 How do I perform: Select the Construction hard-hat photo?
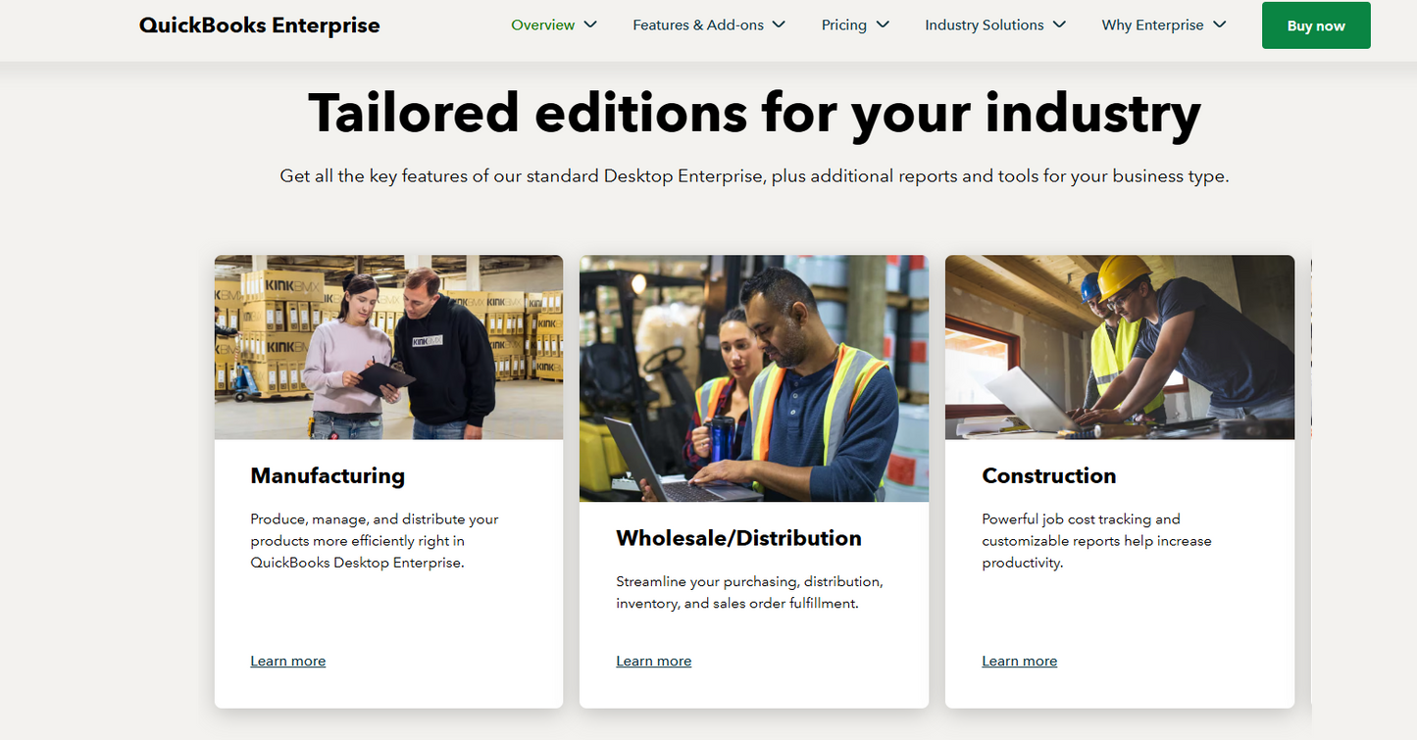1120,347
